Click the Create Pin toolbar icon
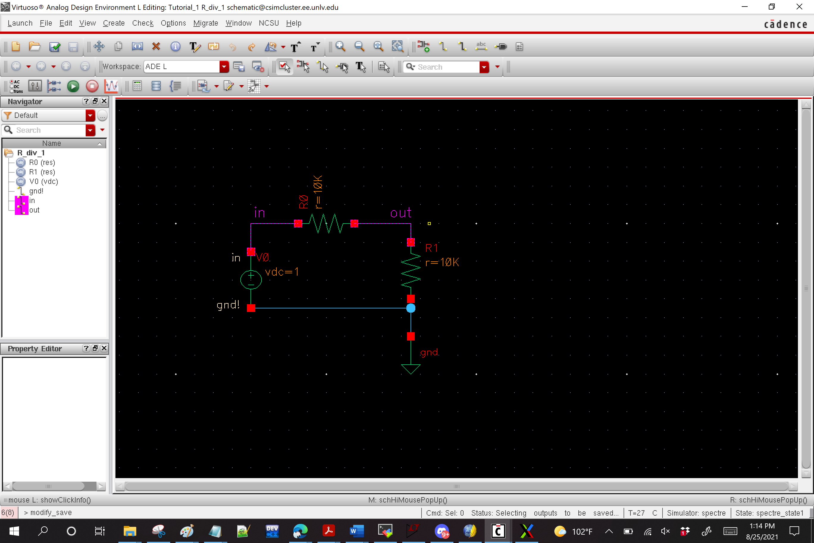The image size is (814, 543). [x=501, y=47]
